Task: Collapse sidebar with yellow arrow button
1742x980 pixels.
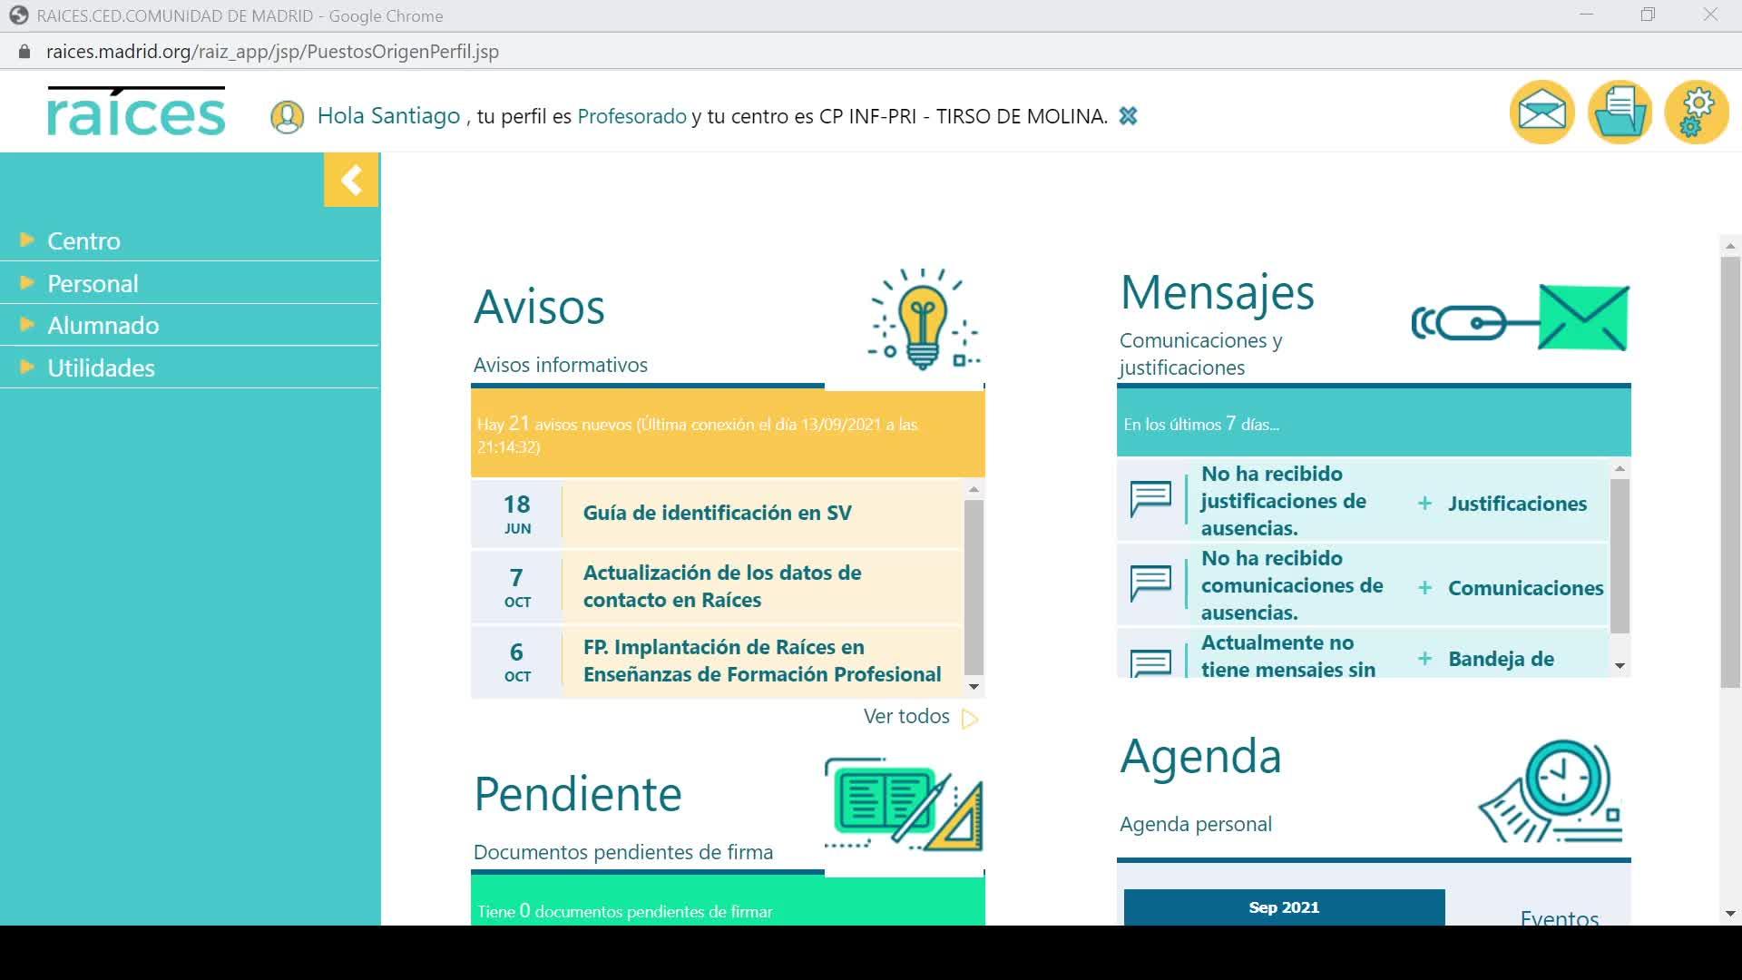Action: click(x=351, y=180)
